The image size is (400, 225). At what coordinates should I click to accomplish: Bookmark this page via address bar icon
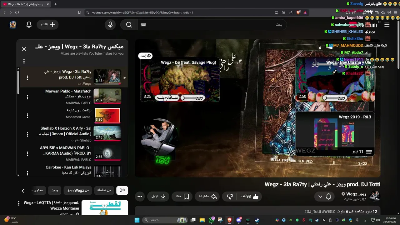tap(80, 12)
